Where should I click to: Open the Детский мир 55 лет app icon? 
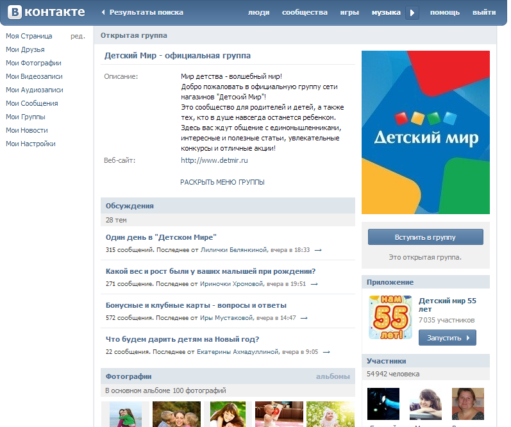coord(390,317)
